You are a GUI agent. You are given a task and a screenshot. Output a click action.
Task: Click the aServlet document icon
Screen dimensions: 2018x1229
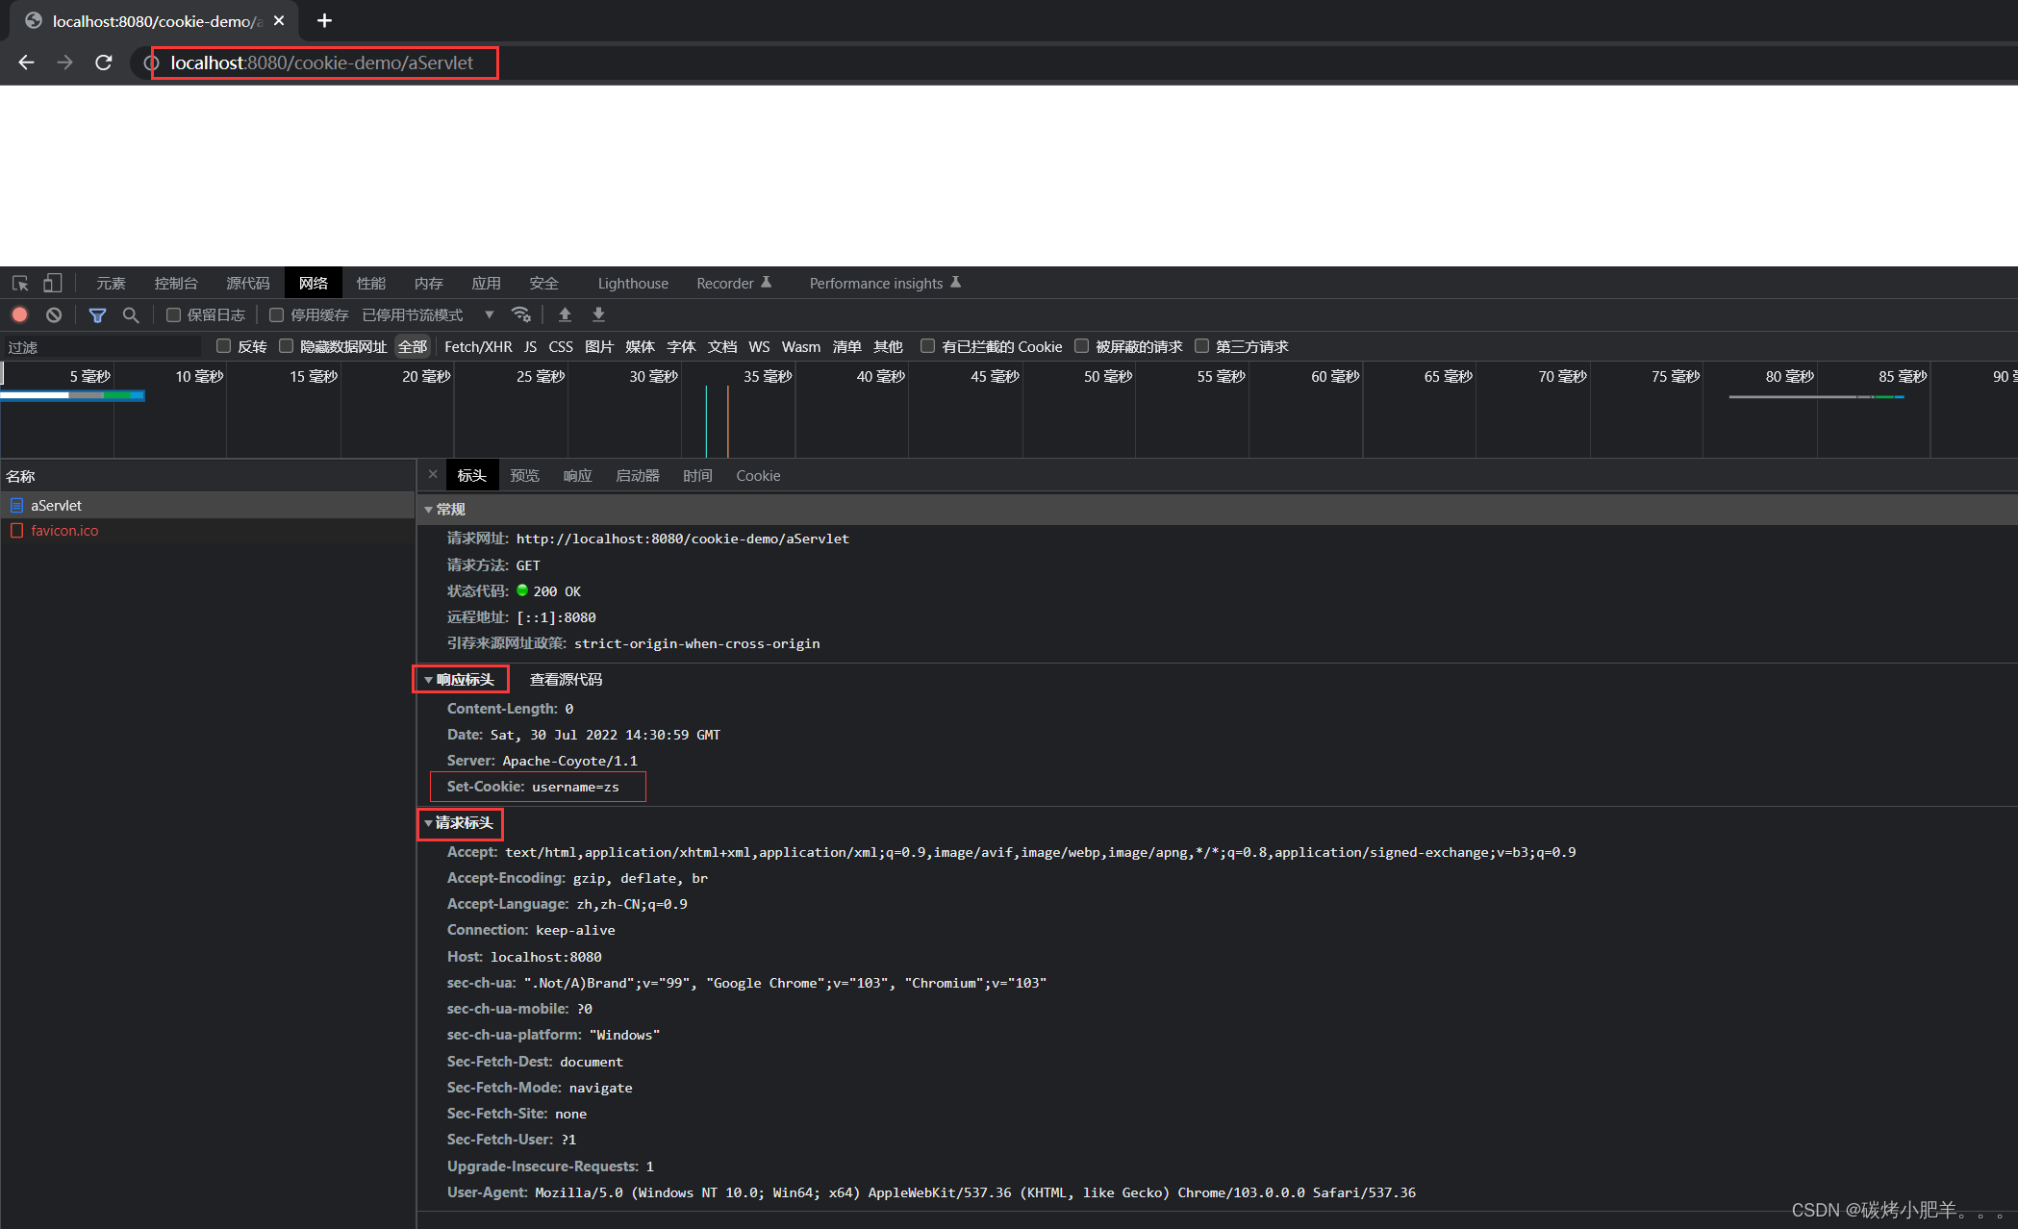click(x=16, y=505)
